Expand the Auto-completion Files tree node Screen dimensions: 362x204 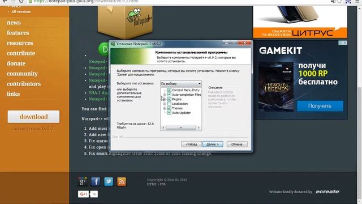[165, 95]
